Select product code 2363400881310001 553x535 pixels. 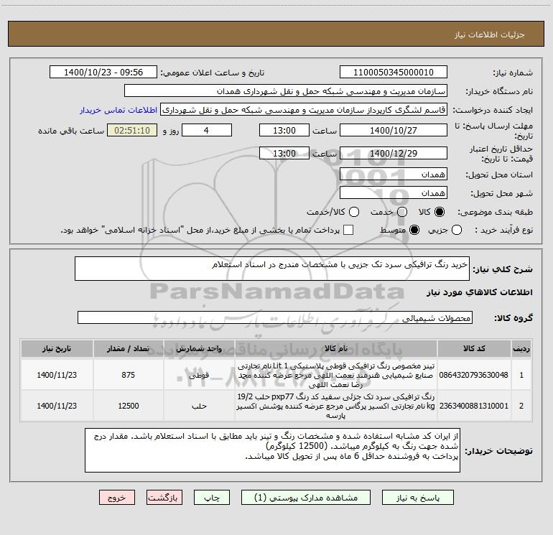click(474, 406)
